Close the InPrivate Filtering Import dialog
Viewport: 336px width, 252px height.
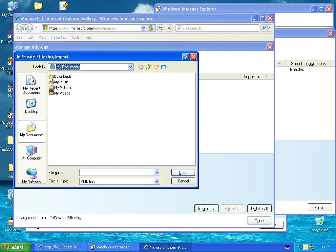click(x=193, y=56)
